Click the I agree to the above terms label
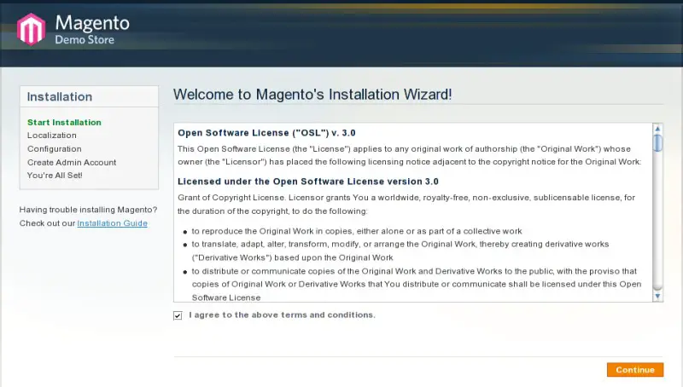Viewport: 683px width, 387px height. click(282, 315)
